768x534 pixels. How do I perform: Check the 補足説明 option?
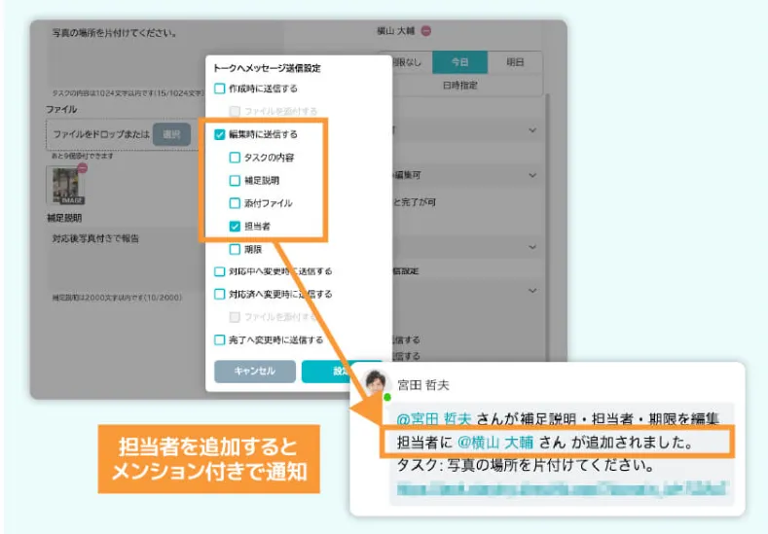tap(235, 180)
